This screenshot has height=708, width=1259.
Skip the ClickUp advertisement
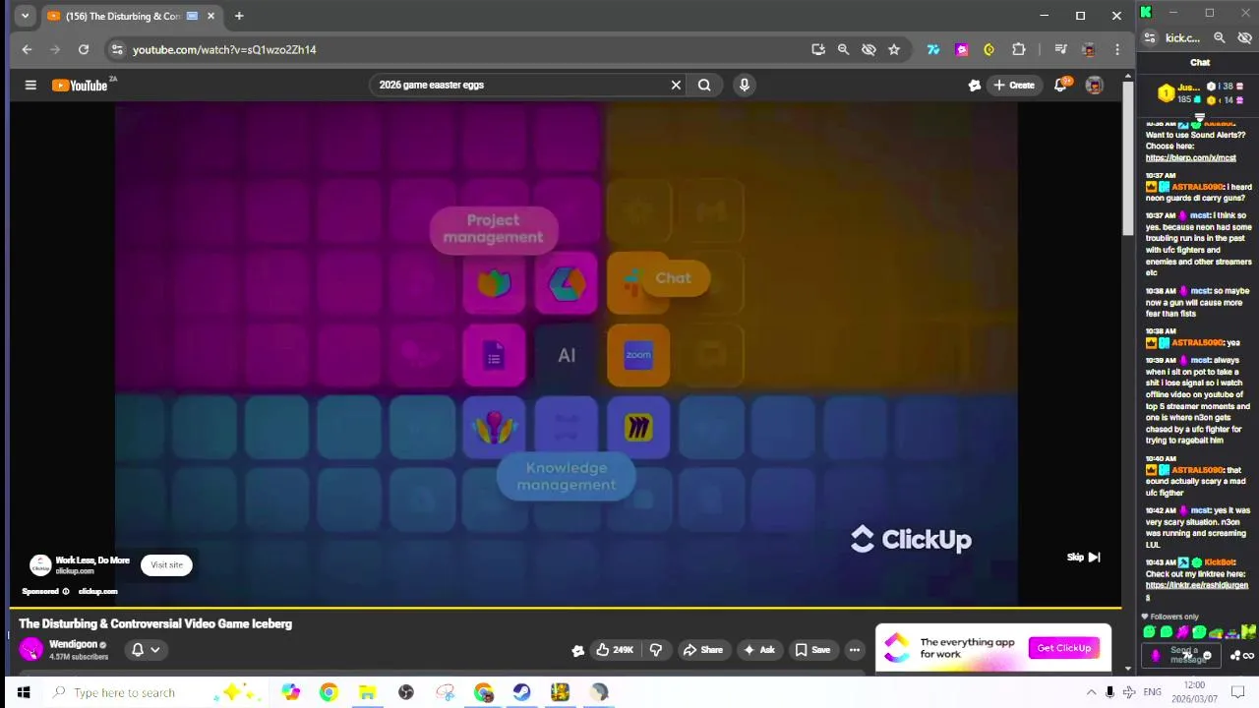click(x=1084, y=558)
